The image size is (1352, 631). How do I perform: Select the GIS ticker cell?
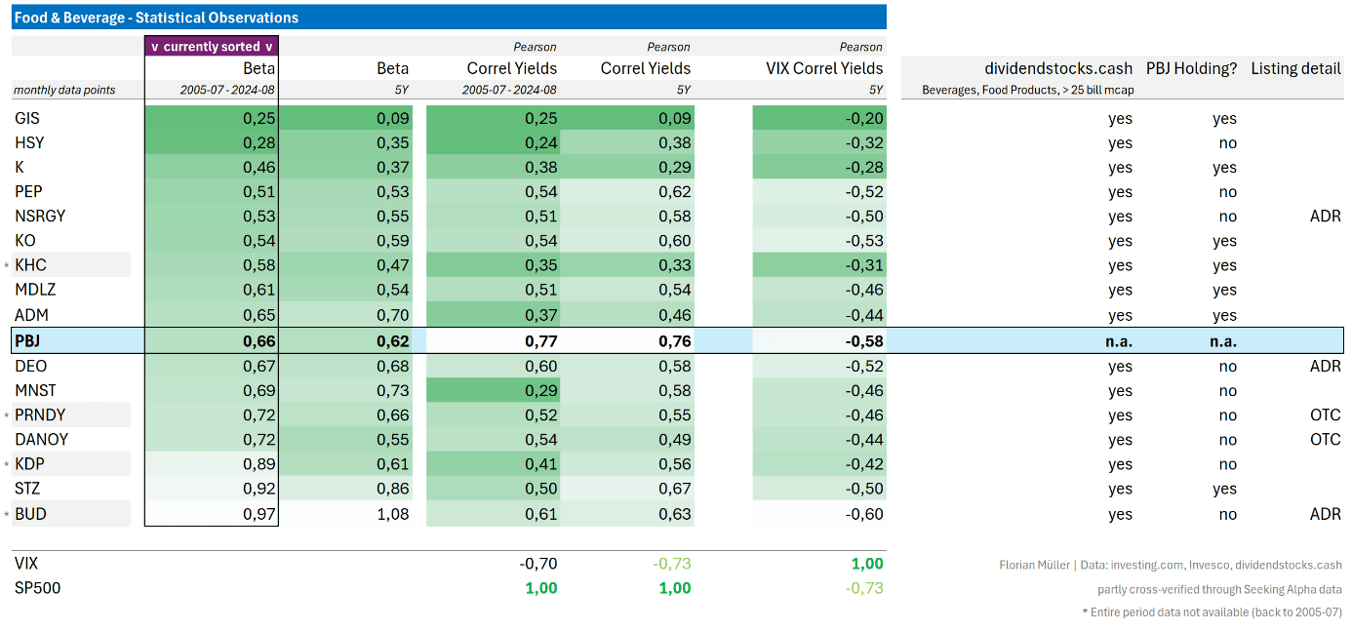27,118
